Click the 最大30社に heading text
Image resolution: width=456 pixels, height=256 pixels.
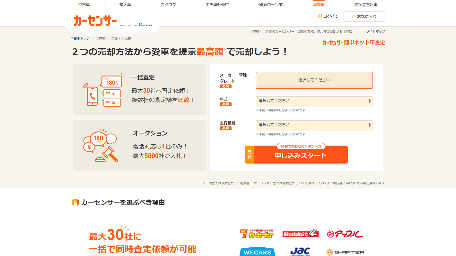115,235
